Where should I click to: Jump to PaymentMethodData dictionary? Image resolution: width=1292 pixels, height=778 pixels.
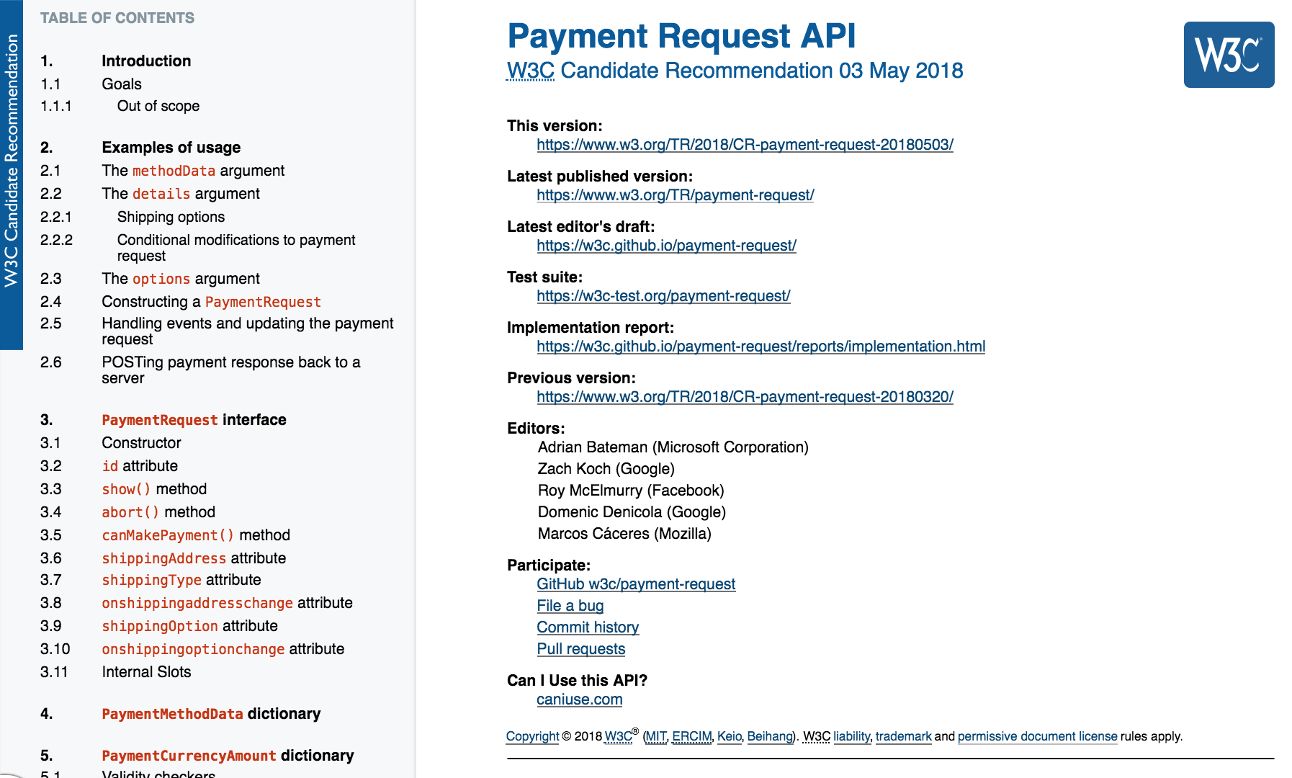[211, 714]
